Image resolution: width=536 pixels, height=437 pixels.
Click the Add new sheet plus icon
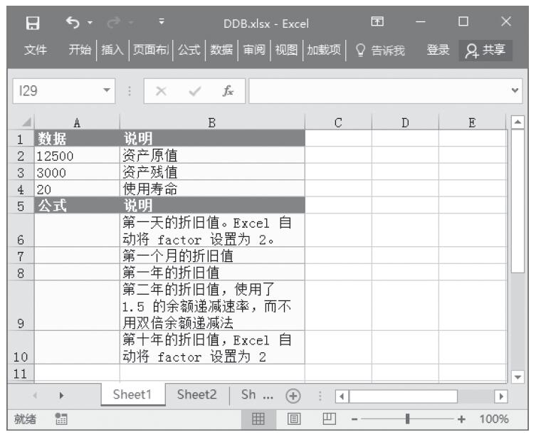coord(290,396)
